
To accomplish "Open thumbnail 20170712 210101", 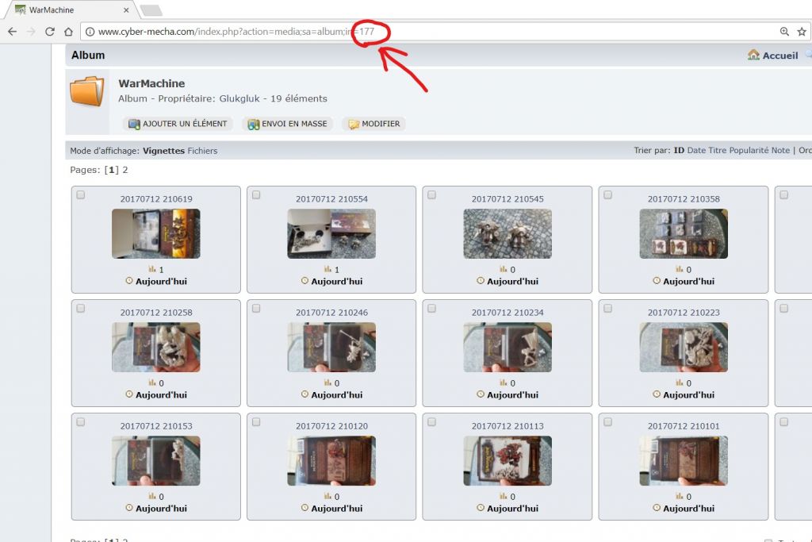I will (684, 460).
